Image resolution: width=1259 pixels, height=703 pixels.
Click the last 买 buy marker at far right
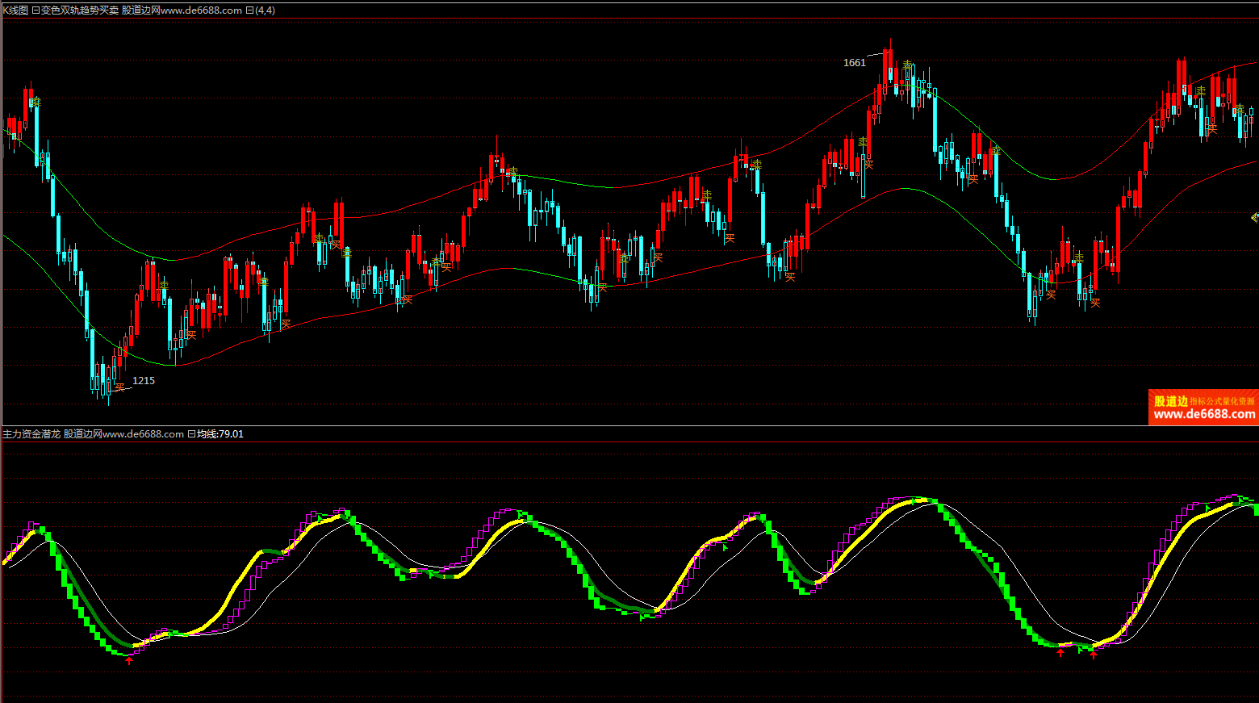1211,128
